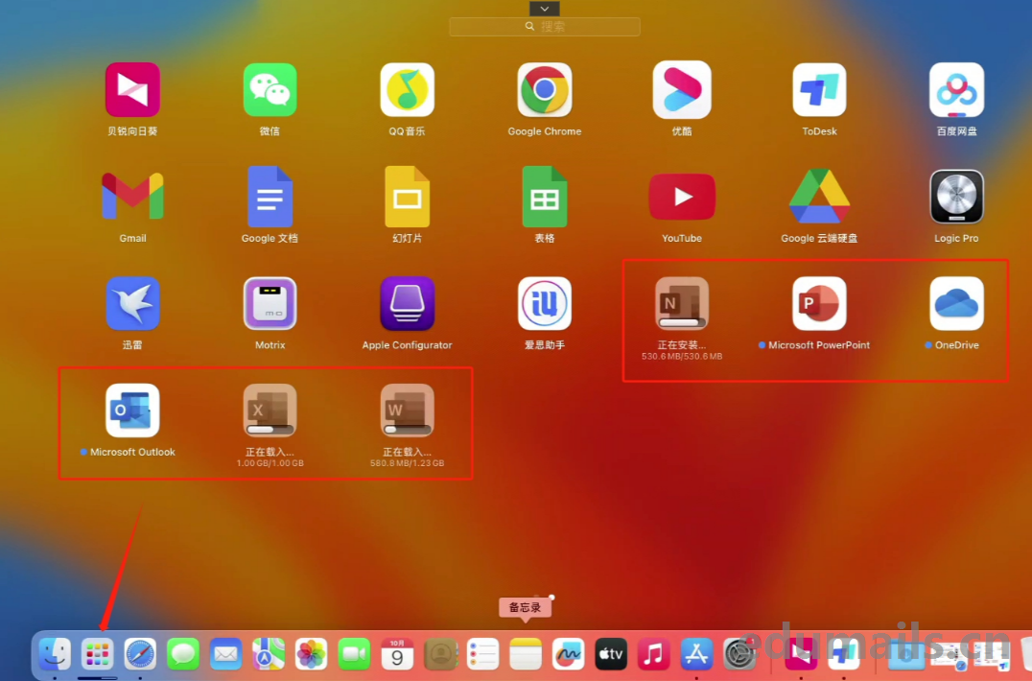Image resolution: width=1032 pixels, height=681 pixels.
Task: Open the WeChat (微信) app
Action: pyautogui.click(x=270, y=90)
